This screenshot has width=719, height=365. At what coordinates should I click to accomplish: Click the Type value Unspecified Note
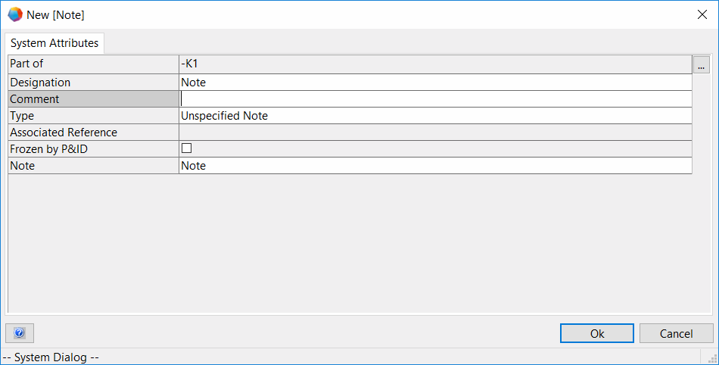click(x=435, y=116)
